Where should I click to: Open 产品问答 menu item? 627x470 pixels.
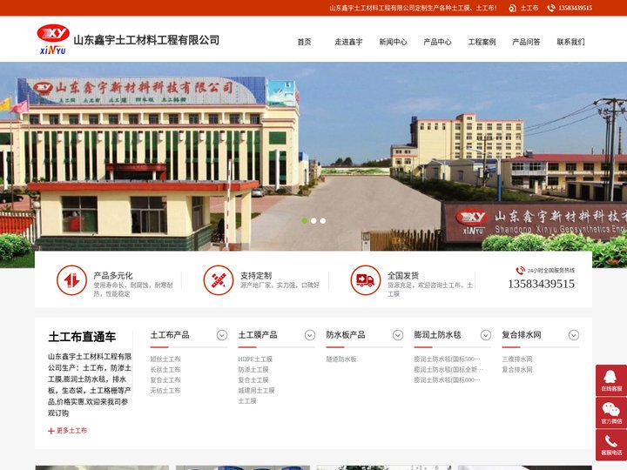coord(526,42)
